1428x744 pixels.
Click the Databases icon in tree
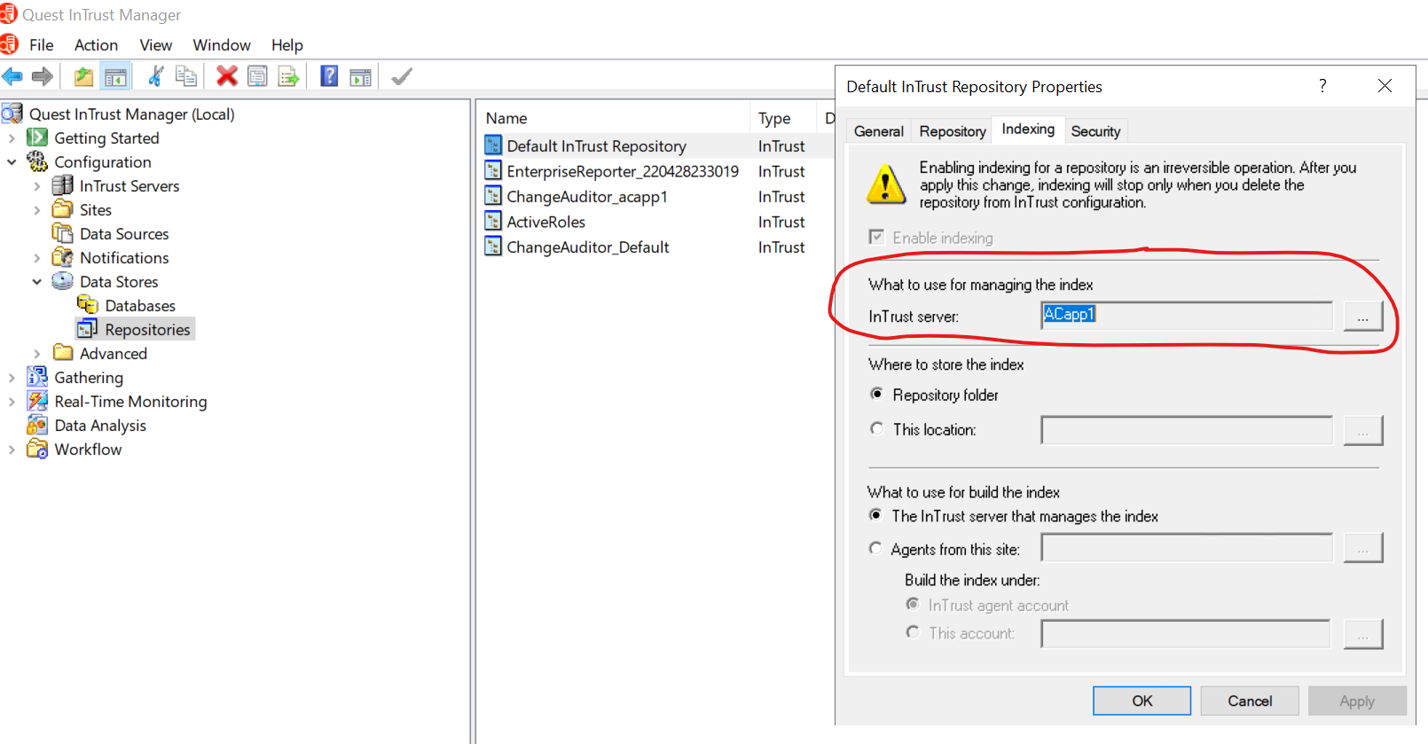(x=88, y=305)
